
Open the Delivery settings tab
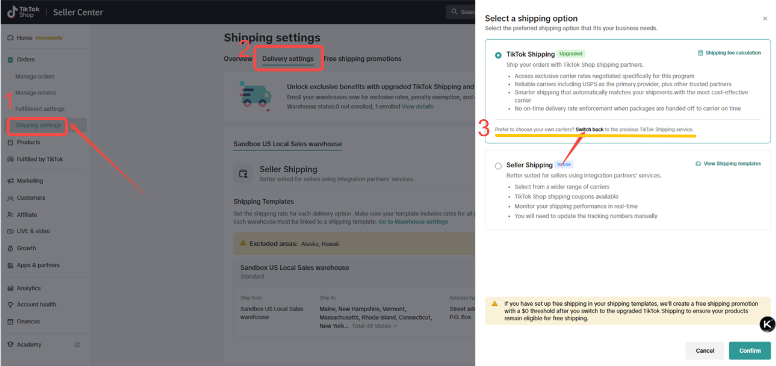point(288,59)
